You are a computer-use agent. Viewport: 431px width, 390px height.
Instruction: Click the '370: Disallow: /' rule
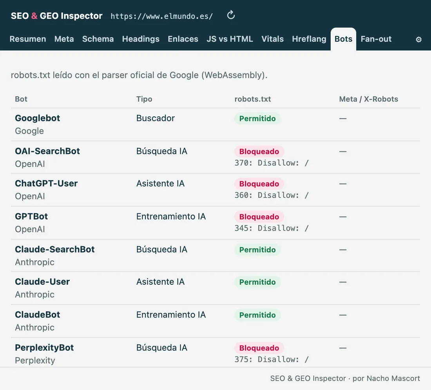click(272, 163)
